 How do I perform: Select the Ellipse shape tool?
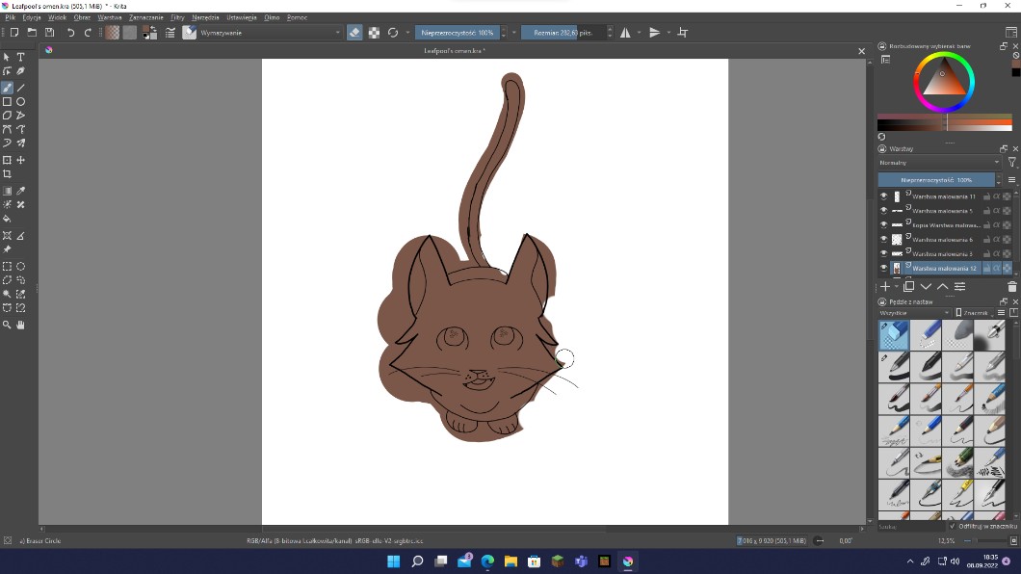click(x=20, y=101)
